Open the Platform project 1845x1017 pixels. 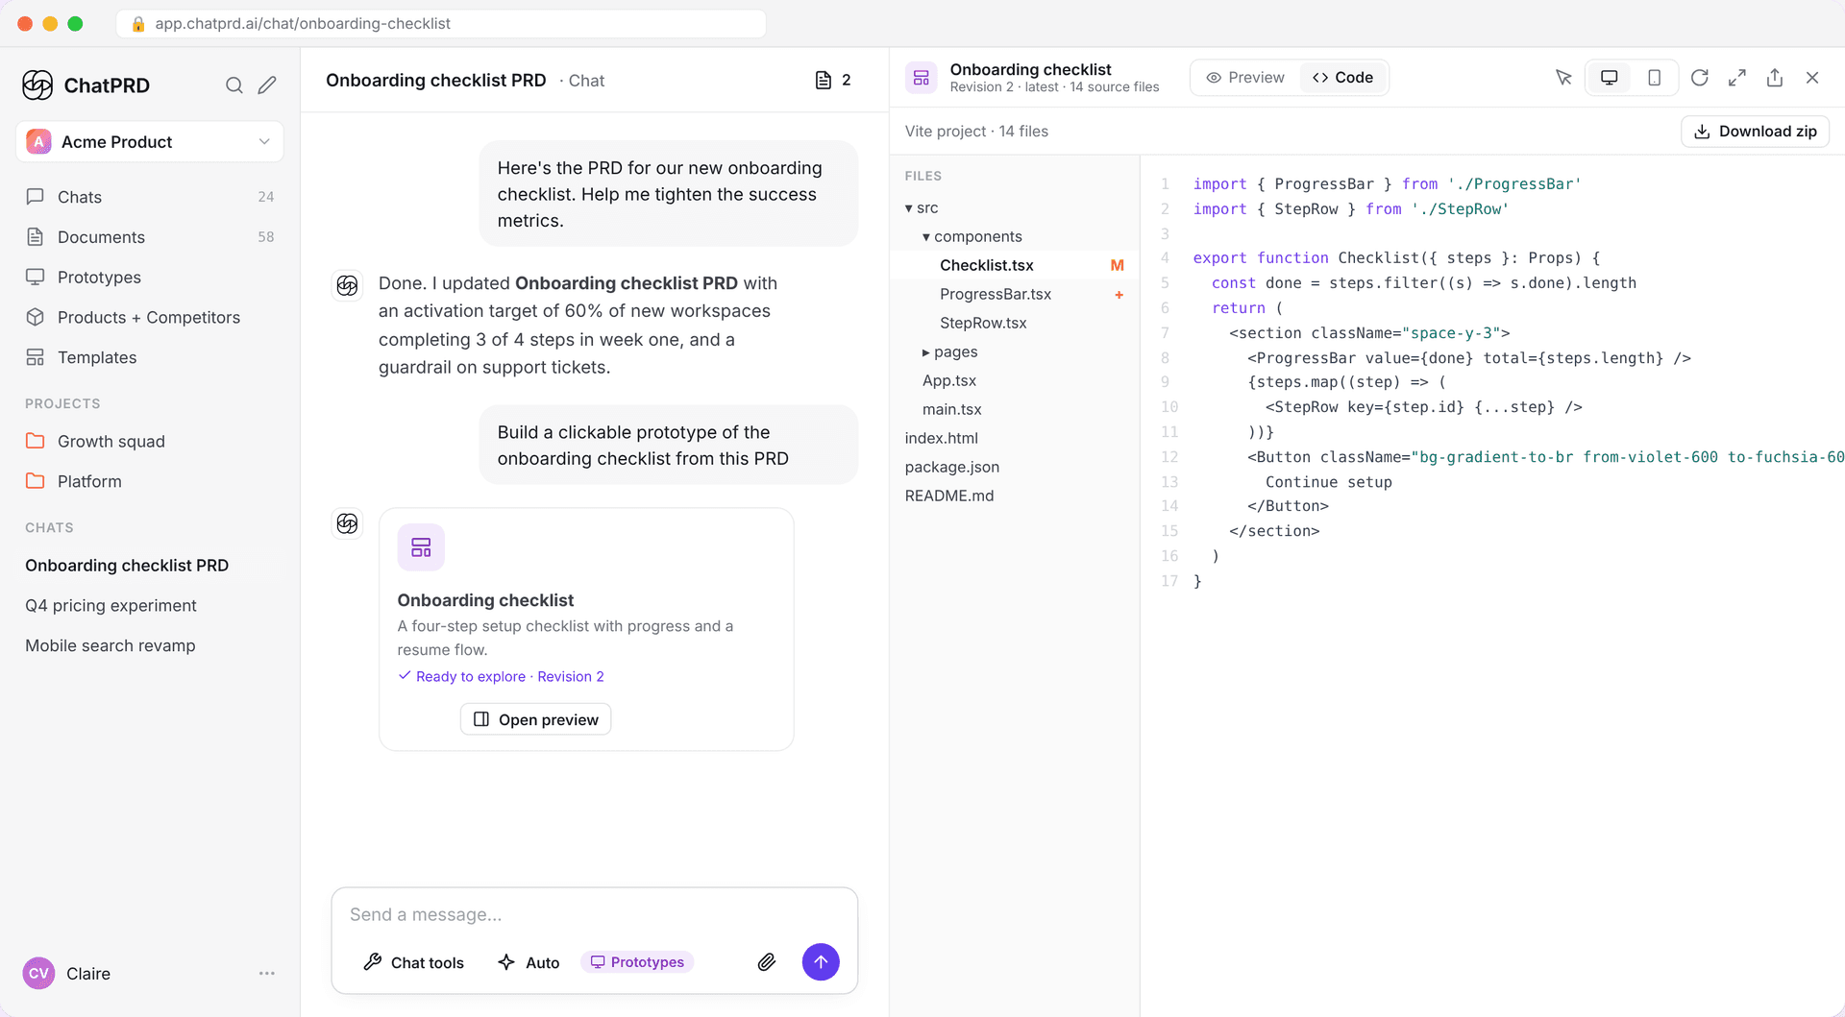coord(150,481)
